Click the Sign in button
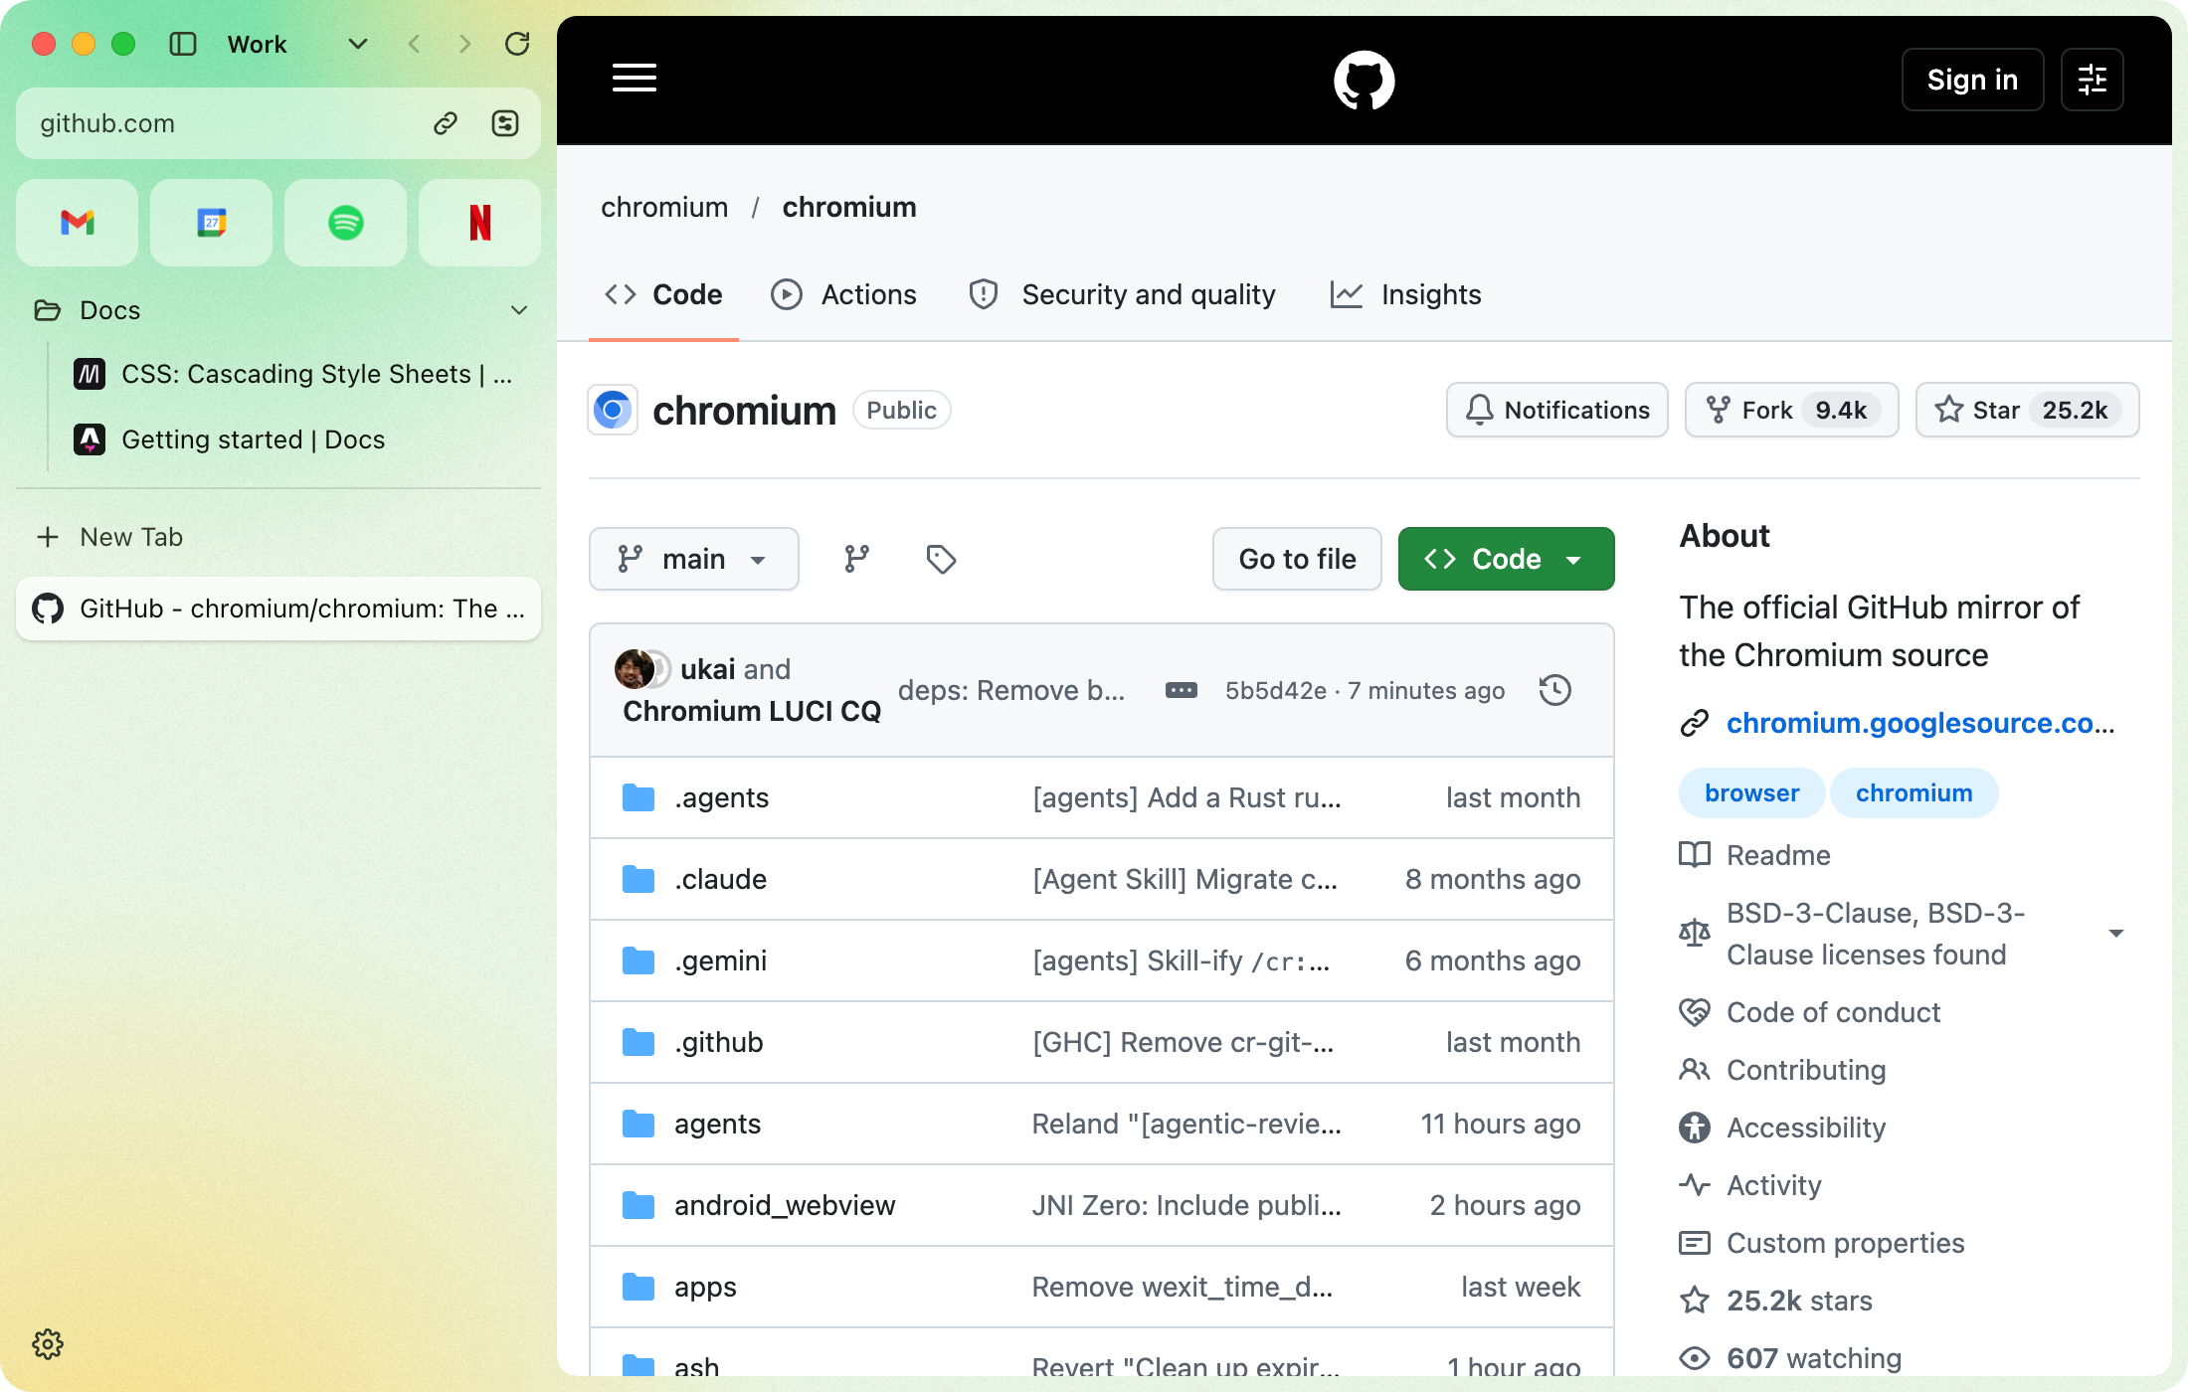The image size is (2188, 1392). [1972, 80]
